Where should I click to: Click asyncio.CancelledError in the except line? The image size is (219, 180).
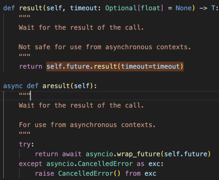point(89,164)
